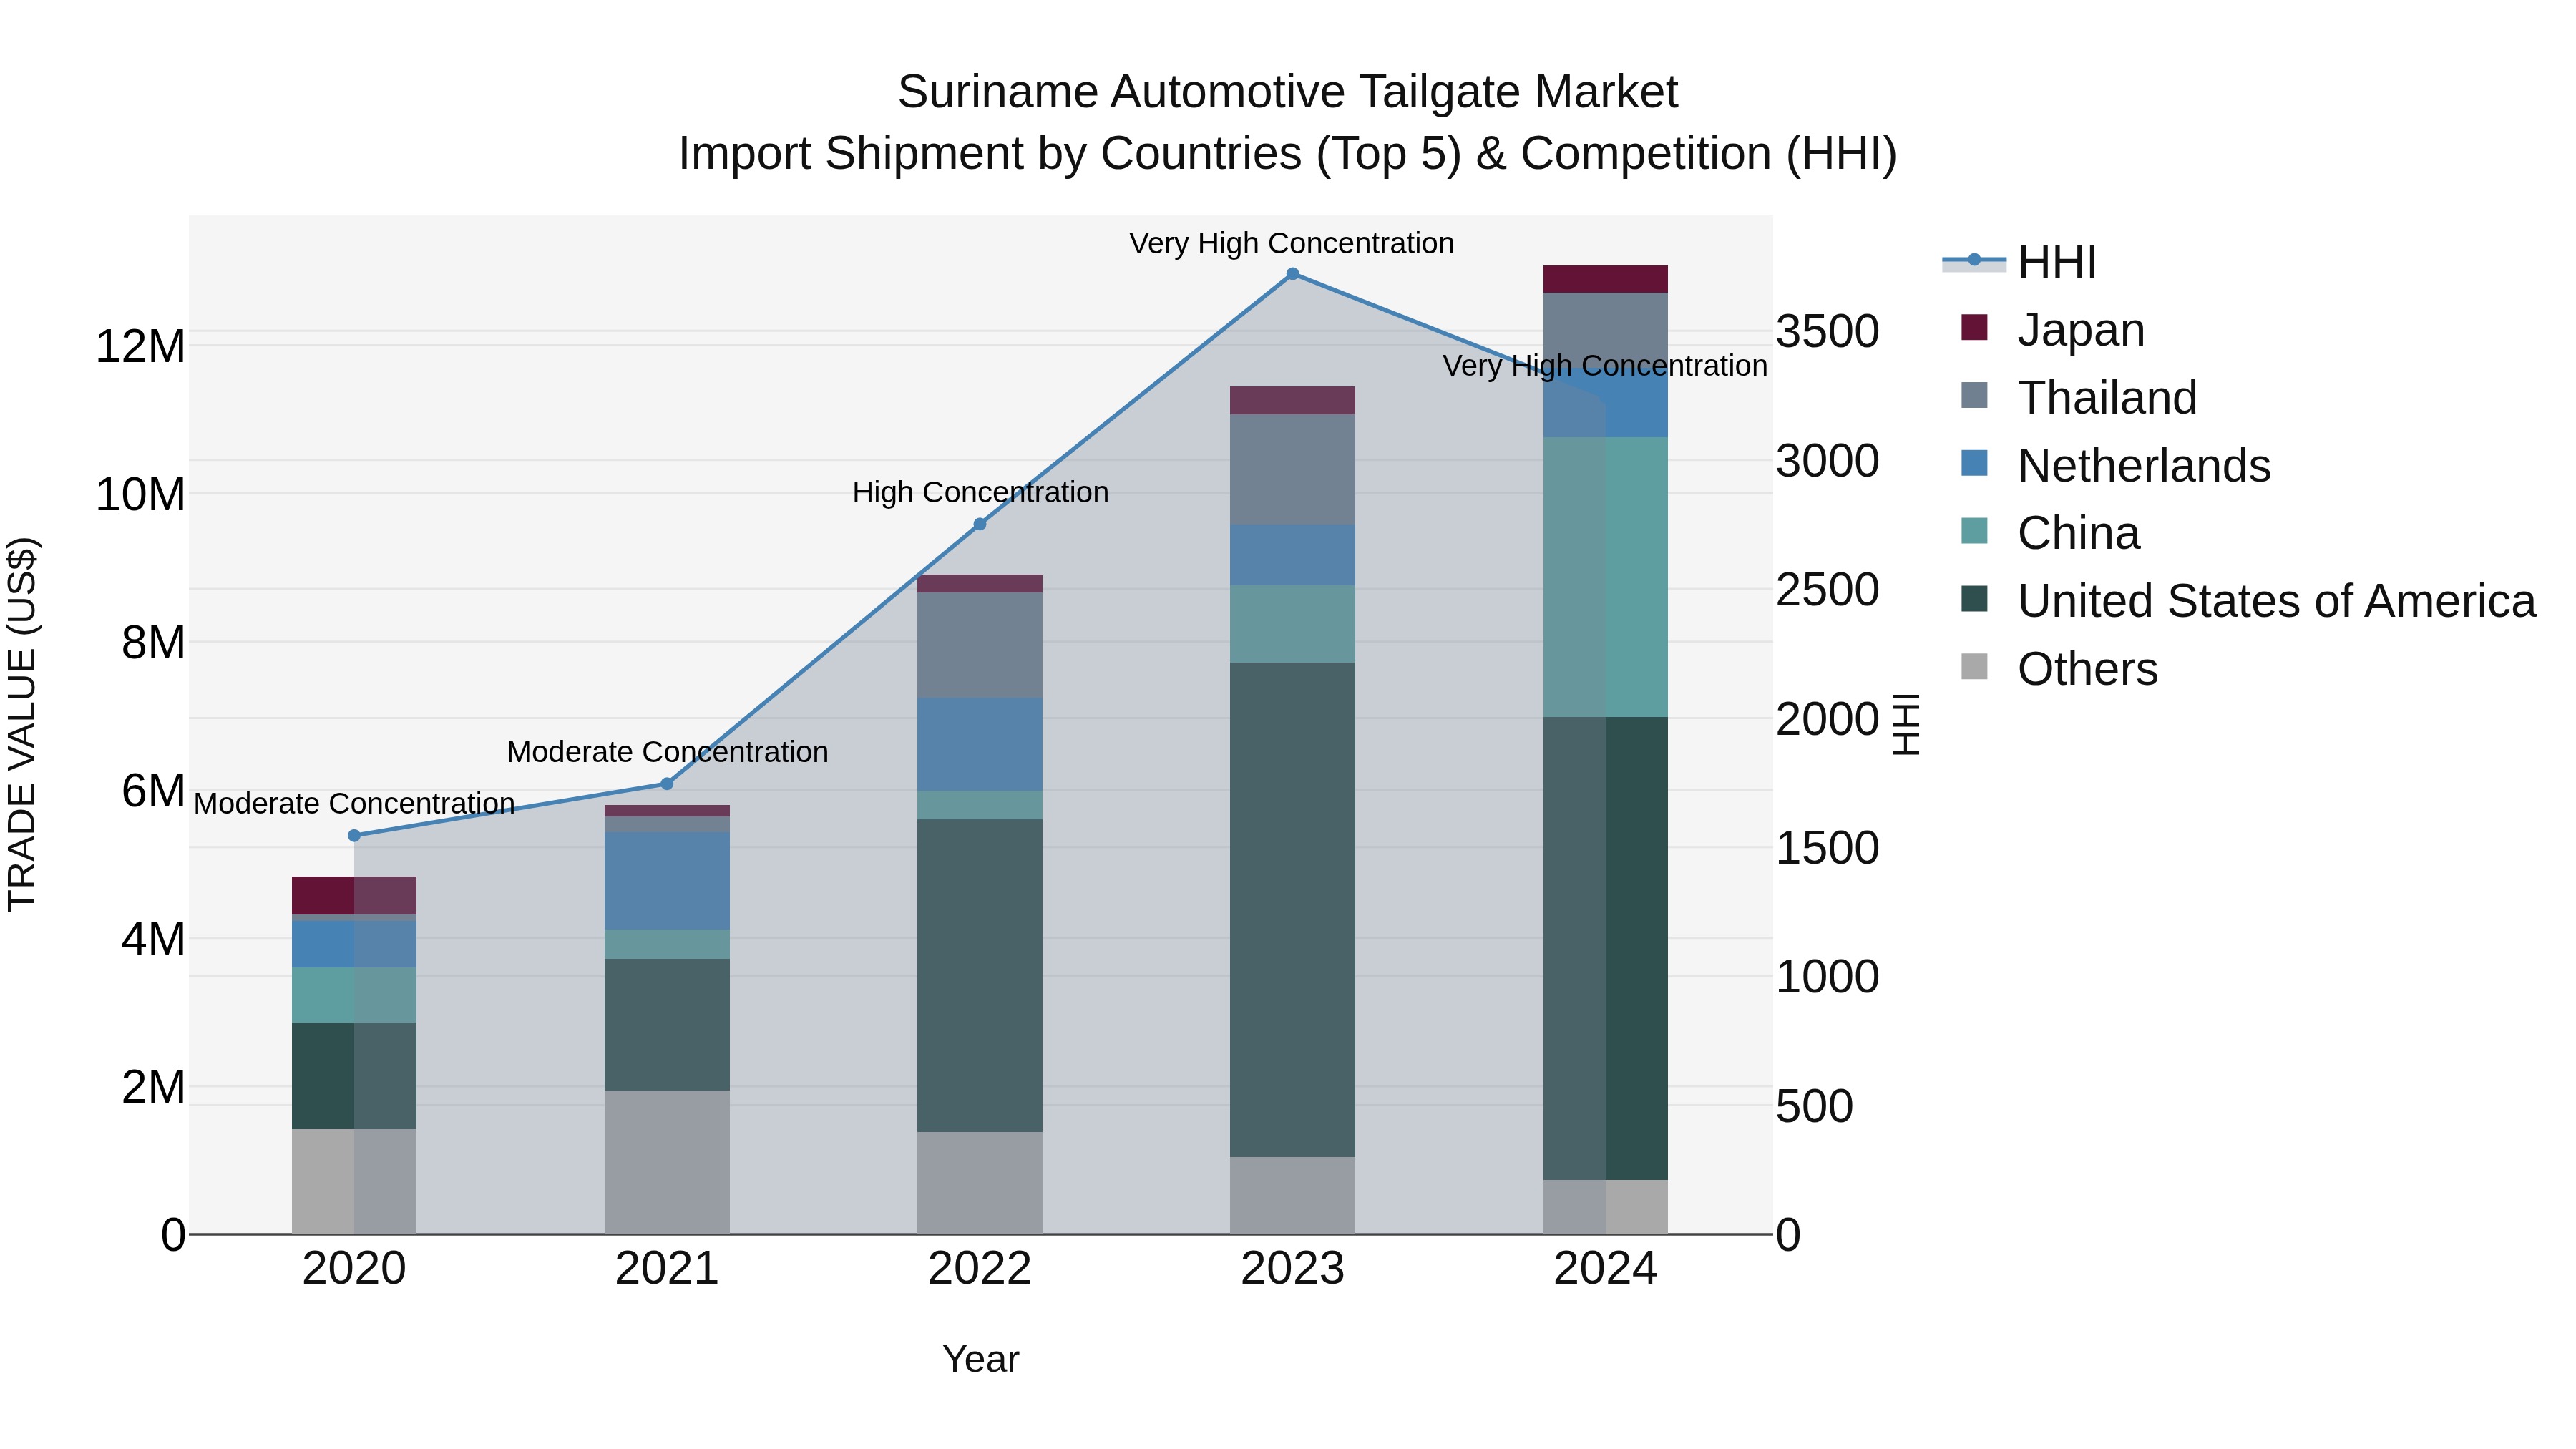Screen dimensions: 2576x1449
Task: Click the 2024 Japan bar segment
Action: click(1606, 280)
